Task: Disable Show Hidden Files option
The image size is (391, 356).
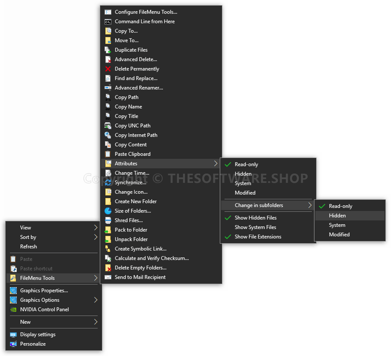Action: point(268,218)
